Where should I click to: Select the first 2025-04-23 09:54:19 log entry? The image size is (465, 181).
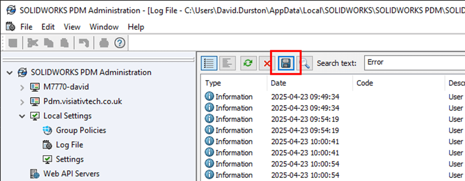(334, 119)
